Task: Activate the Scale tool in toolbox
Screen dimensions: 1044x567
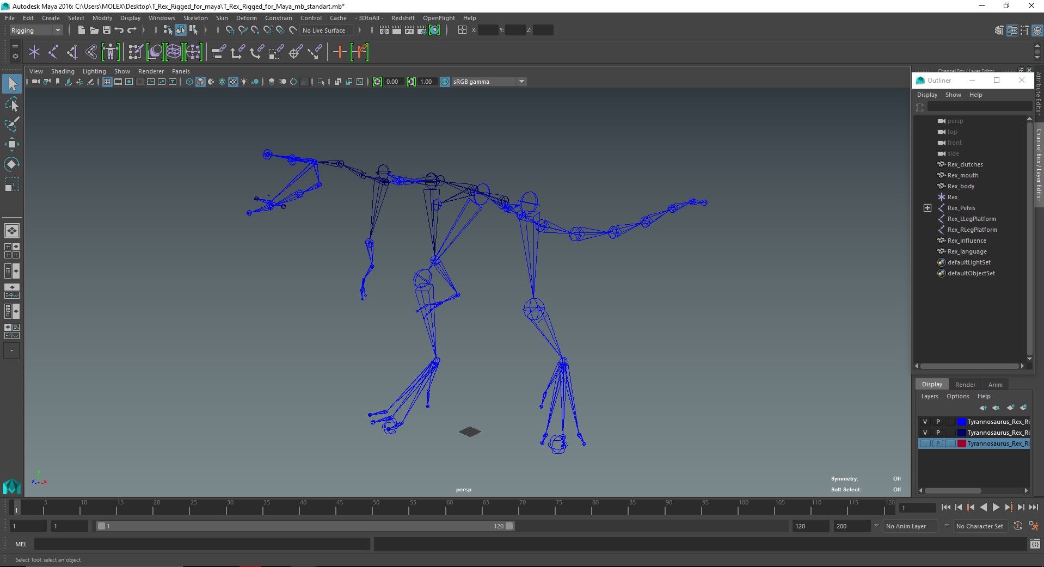Action: [12, 184]
